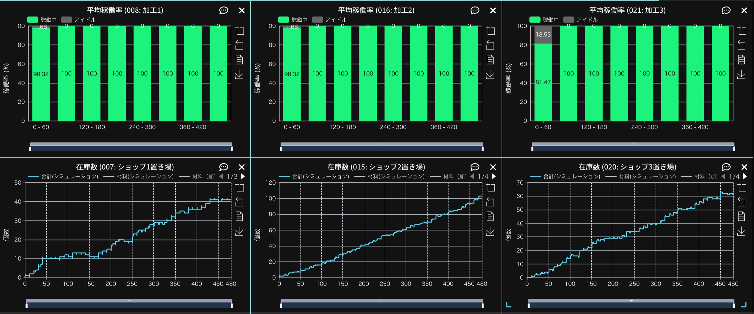
Task: Close the 在庫数 (007: ショップ1置き場) panel
Action: click(242, 167)
